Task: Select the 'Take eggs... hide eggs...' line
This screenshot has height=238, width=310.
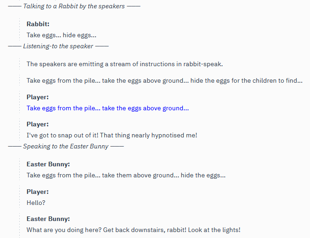Action: pos(62,35)
